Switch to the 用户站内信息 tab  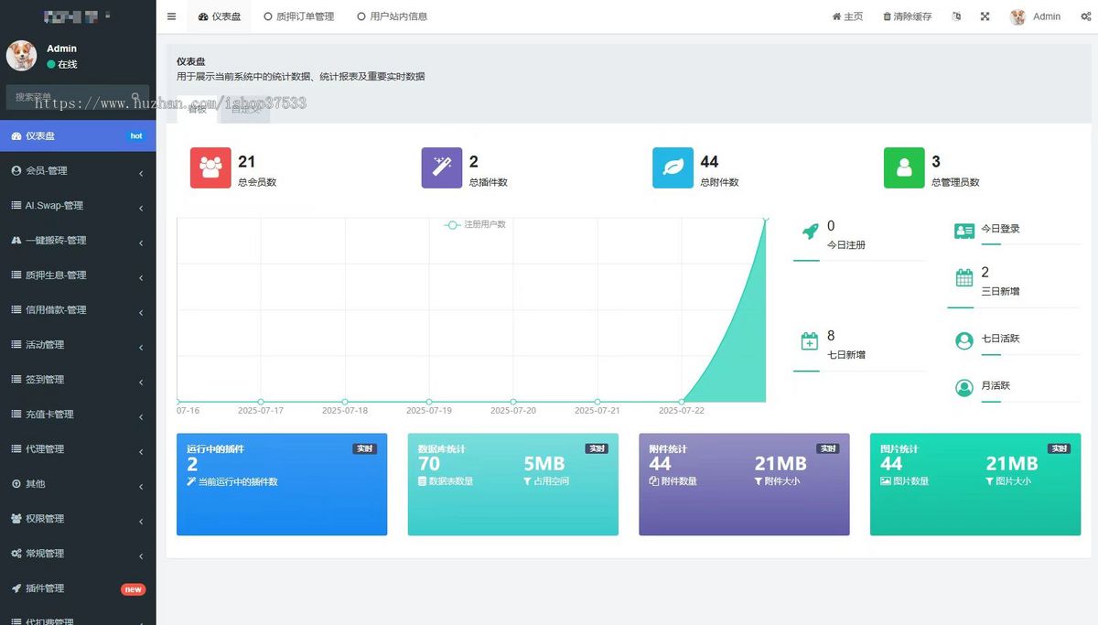(x=393, y=16)
